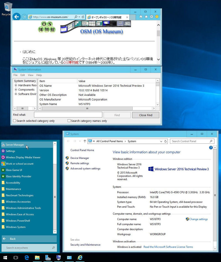Open the Edit menu in System Information

click(x=23, y=75)
